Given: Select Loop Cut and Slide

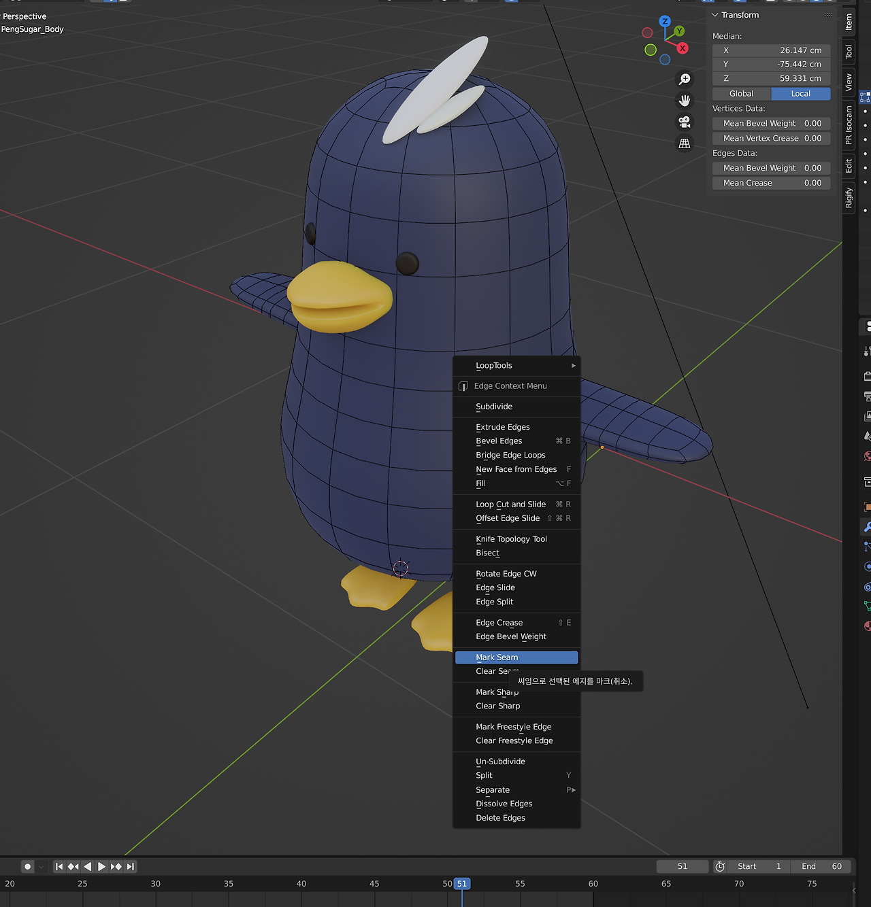Looking at the screenshot, I should point(517,504).
